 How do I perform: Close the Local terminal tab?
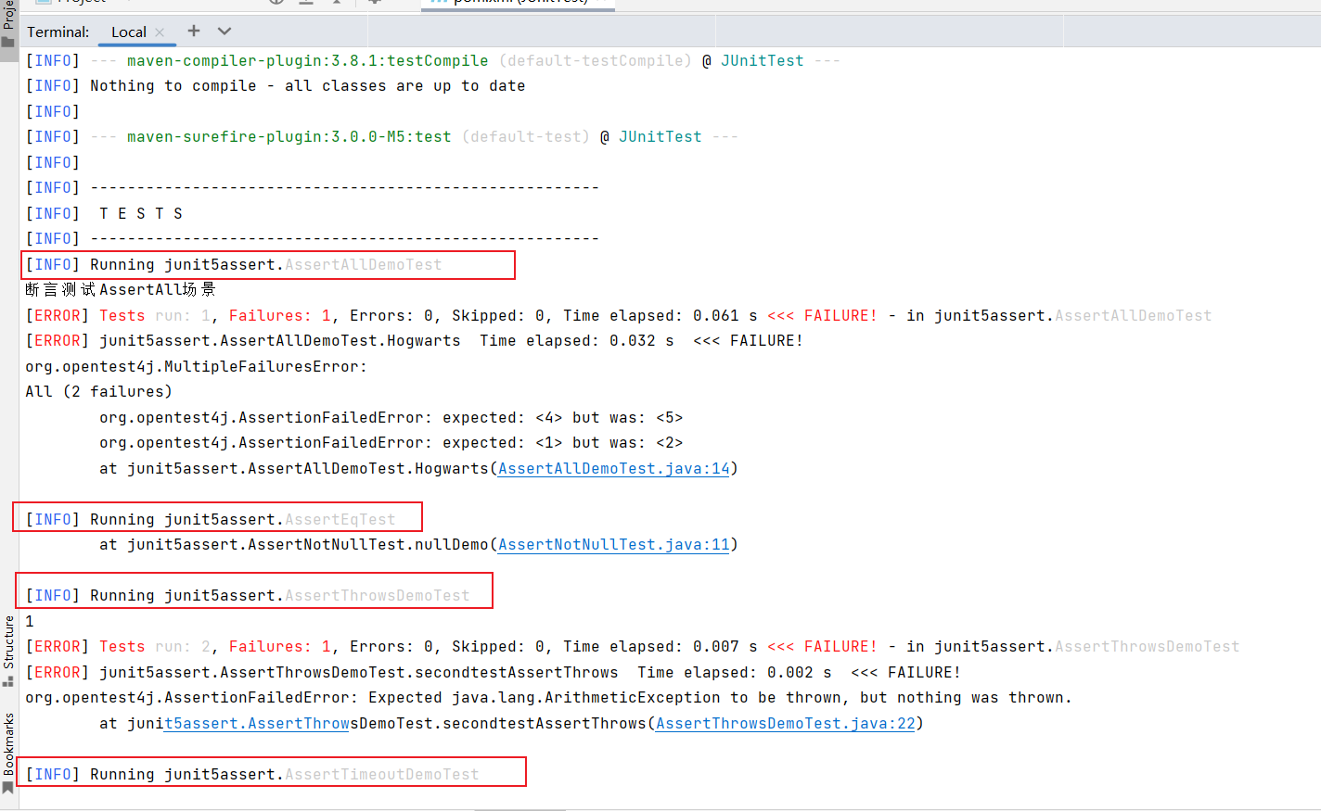160,32
